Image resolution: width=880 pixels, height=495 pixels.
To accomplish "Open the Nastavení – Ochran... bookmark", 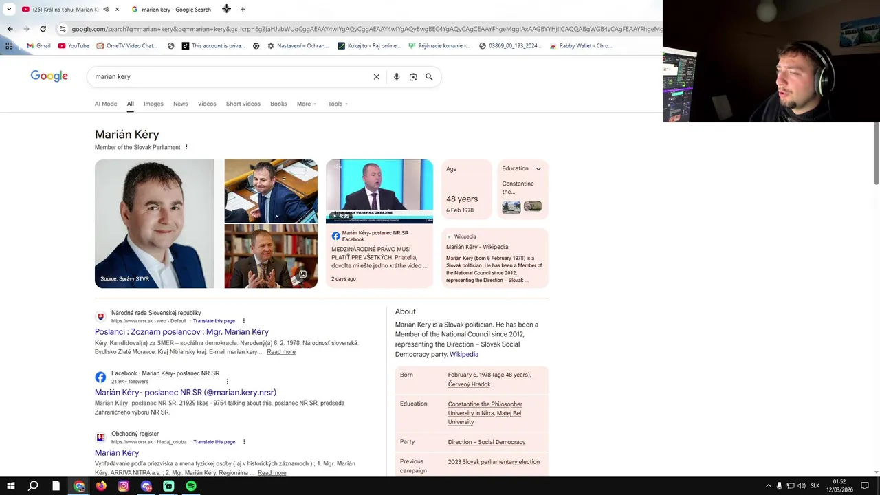I will tap(298, 46).
